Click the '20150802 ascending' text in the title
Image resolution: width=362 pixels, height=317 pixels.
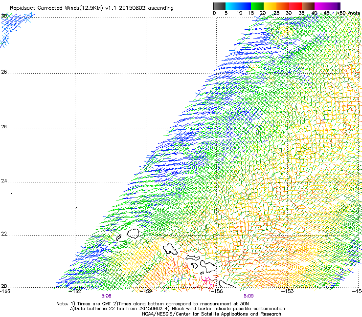pos(146,8)
